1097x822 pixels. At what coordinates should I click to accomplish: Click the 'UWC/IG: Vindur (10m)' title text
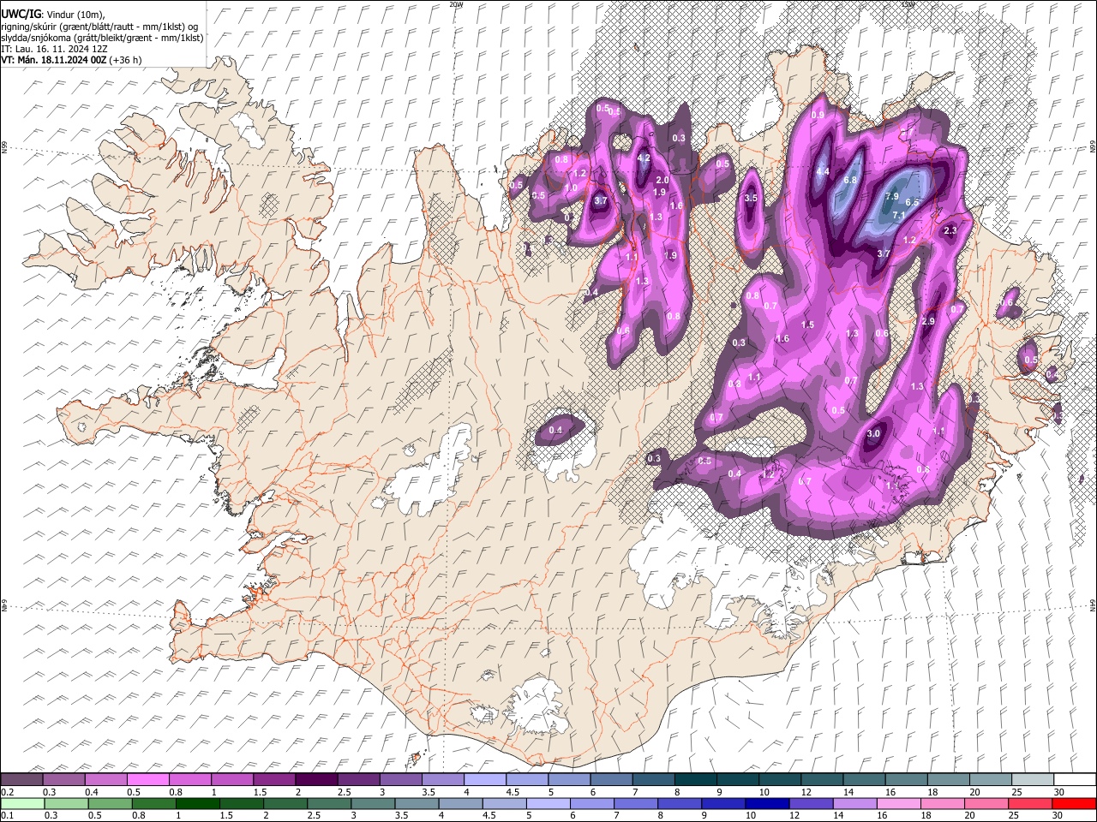pyautogui.click(x=53, y=14)
